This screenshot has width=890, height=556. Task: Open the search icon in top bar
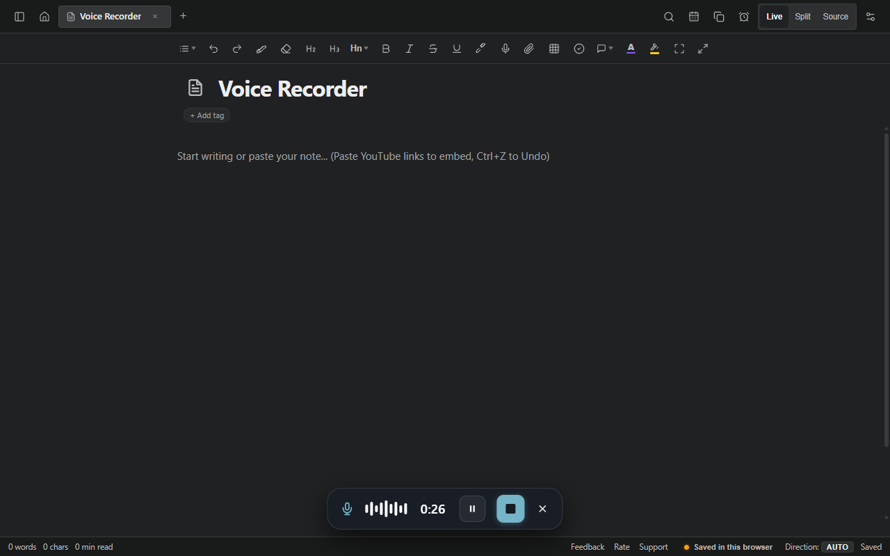coord(669,17)
